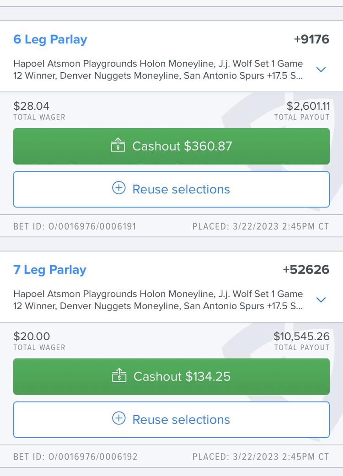343x476 pixels.
Task: Tap bet ID ending in 0006192
Action: click(x=75, y=457)
